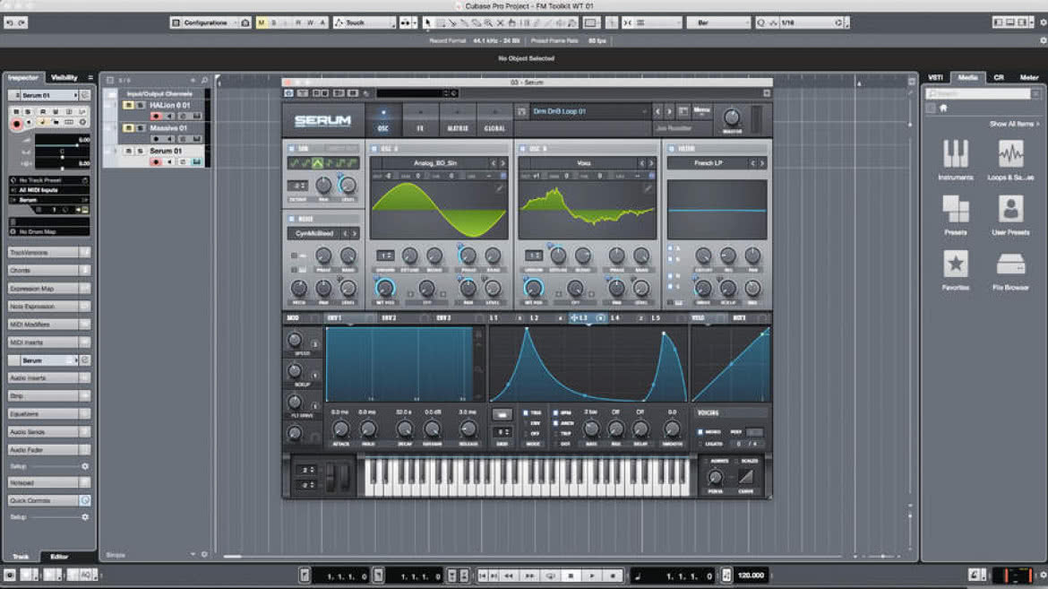Screen dimensions: 1048x589
Task: Toggle the SUB oscillator enable switch
Action: point(291,149)
